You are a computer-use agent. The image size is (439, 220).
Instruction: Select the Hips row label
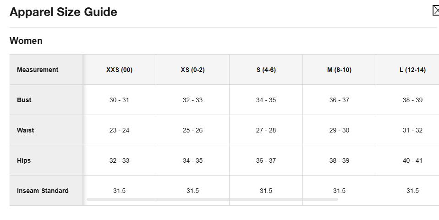[x=24, y=160]
